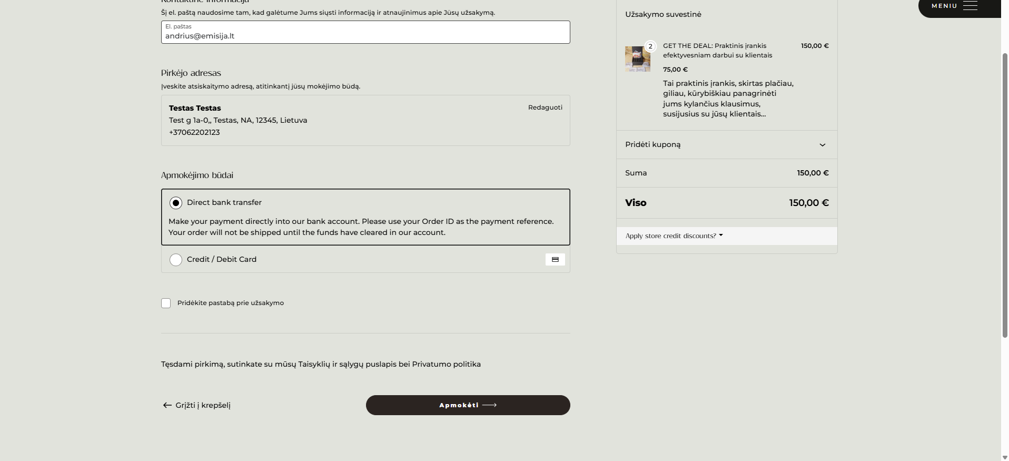This screenshot has width=1009, height=461.
Task: Expand the Pridėti kuponą chevron
Action: pyautogui.click(x=823, y=145)
